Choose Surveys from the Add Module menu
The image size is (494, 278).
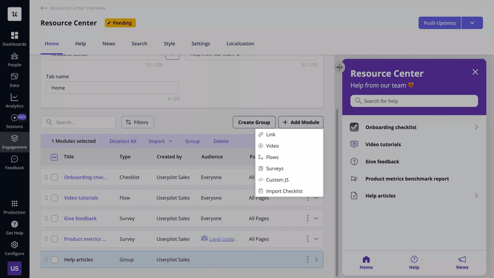click(275, 169)
